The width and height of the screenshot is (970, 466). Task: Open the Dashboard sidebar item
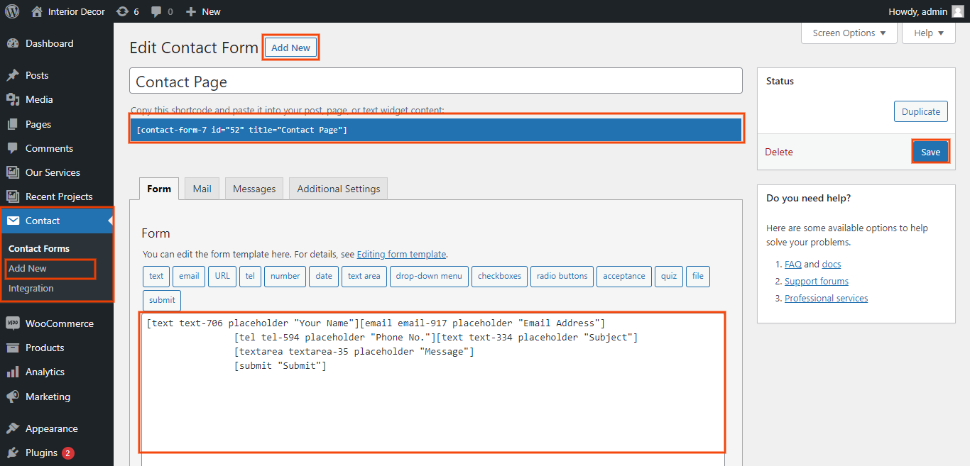pos(49,43)
